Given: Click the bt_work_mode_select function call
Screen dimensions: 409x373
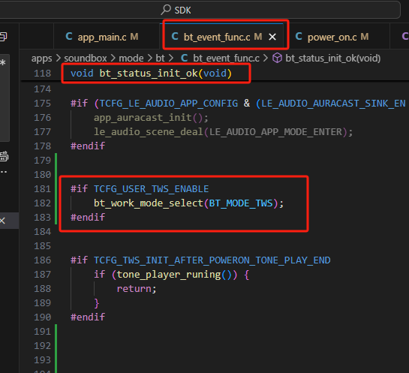Looking at the screenshot, I should click(148, 203).
